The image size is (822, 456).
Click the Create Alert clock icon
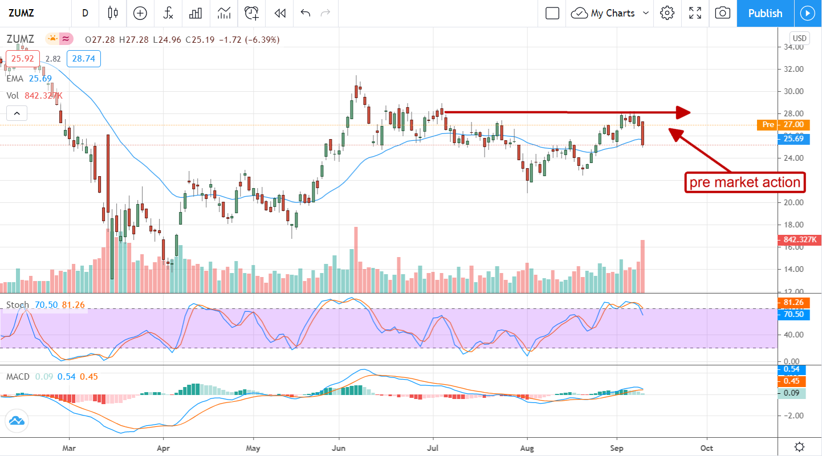(251, 13)
